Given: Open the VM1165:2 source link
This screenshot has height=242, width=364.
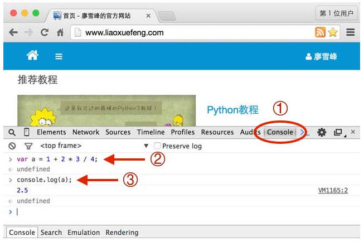Looking at the screenshot, I should coord(333,191).
